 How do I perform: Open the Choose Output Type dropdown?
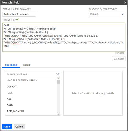point(107,15)
